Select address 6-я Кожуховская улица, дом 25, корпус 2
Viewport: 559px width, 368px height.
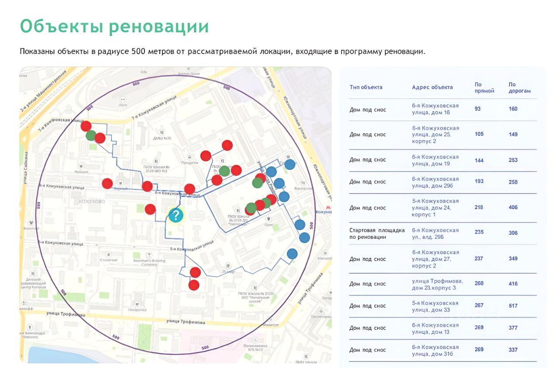[x=435, y=134]
